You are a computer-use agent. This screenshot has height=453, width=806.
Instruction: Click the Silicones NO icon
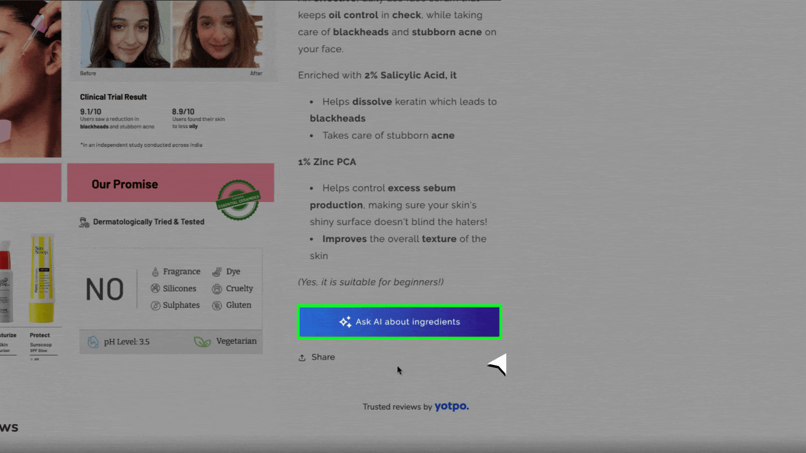coord(156,288)
